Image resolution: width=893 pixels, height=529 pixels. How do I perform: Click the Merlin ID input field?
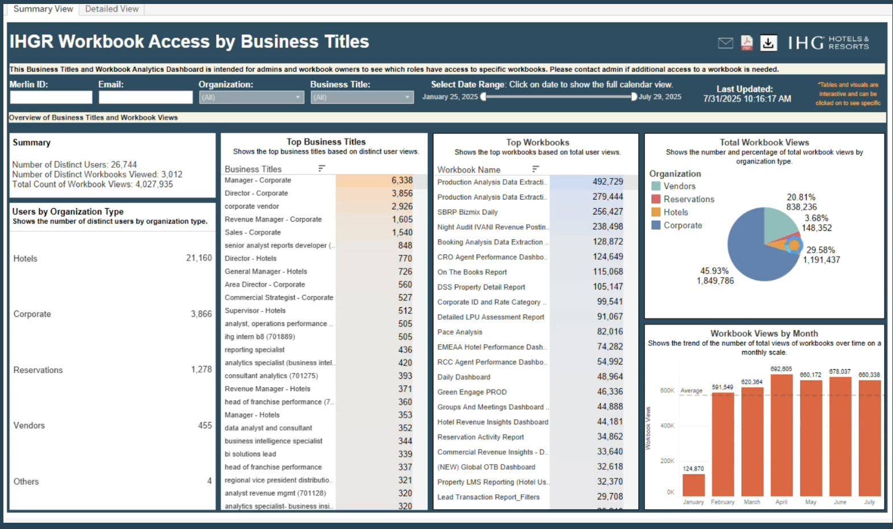(x=51, y=97)
